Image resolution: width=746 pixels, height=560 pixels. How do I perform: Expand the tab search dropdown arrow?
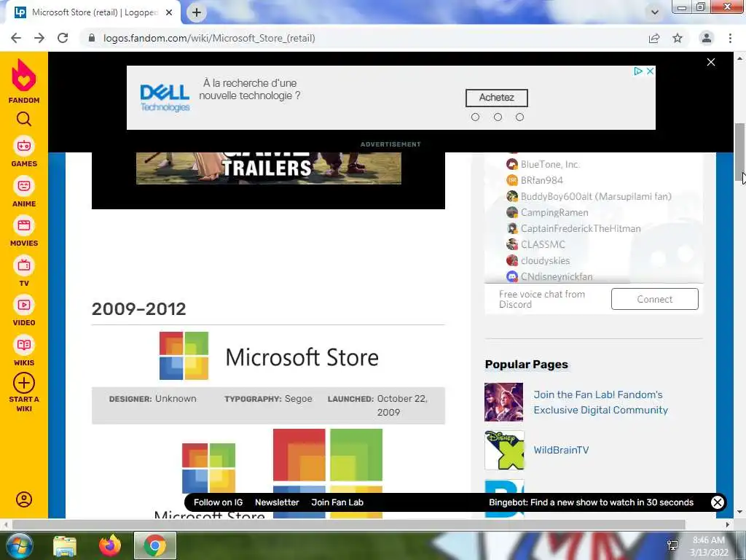pos(655,12)
